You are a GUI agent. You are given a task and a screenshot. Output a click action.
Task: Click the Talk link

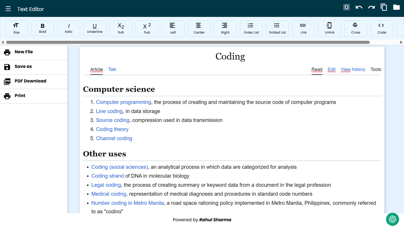point(112,69)
